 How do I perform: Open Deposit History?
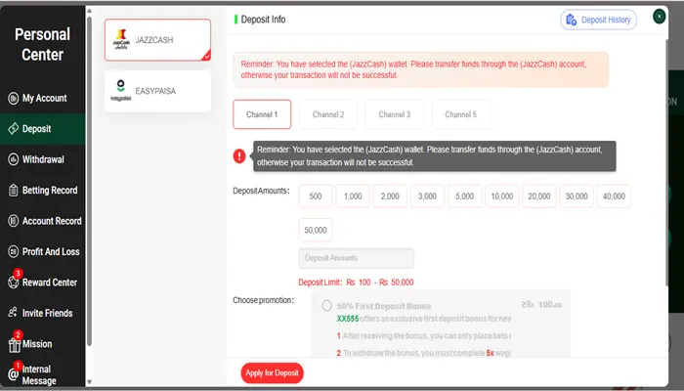click(598, 20)
